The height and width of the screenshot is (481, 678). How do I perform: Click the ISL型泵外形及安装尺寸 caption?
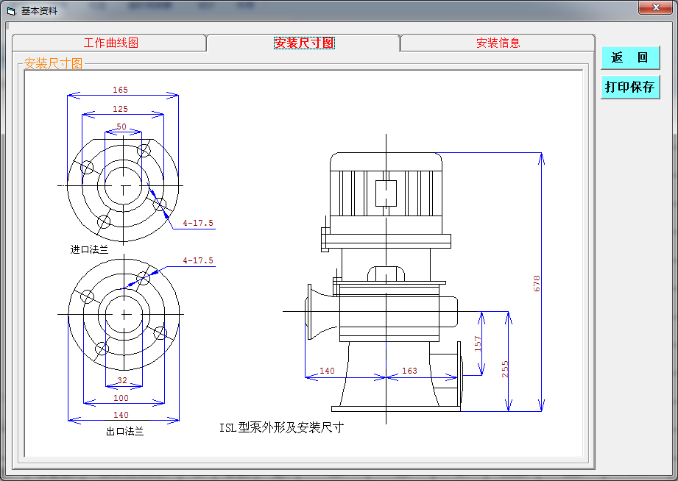pos(281,427)
